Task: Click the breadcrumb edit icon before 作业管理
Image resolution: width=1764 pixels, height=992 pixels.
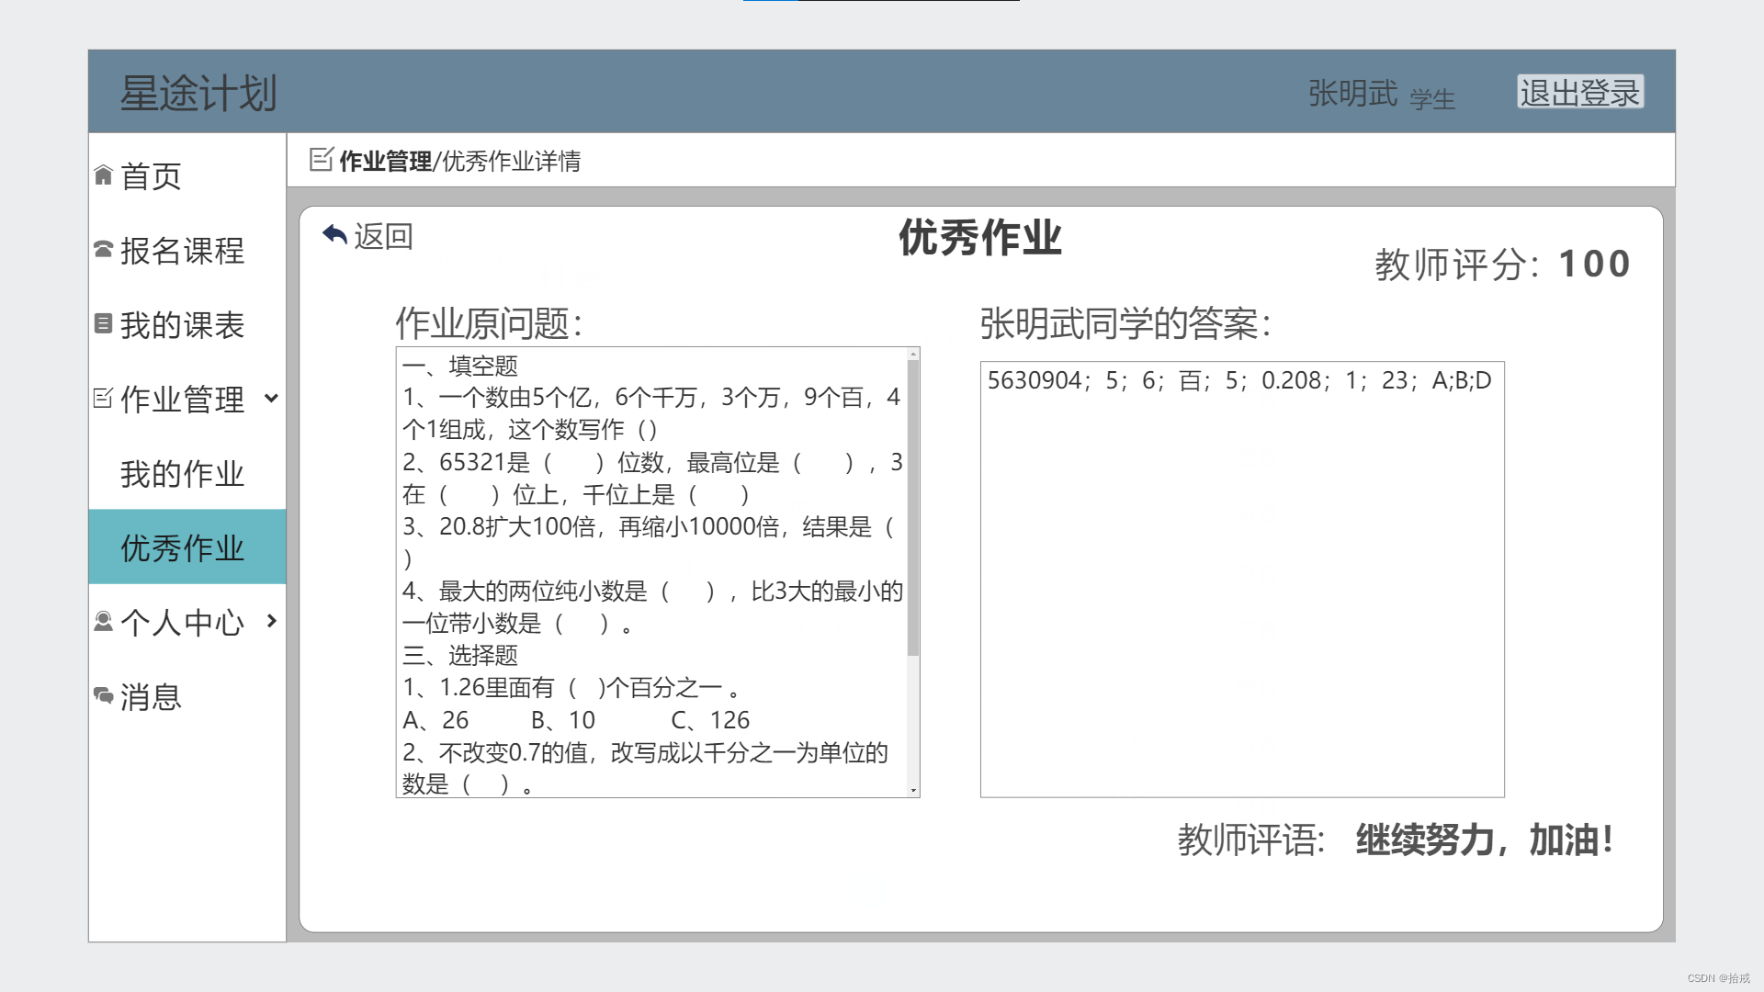Action: click(321, 160)
